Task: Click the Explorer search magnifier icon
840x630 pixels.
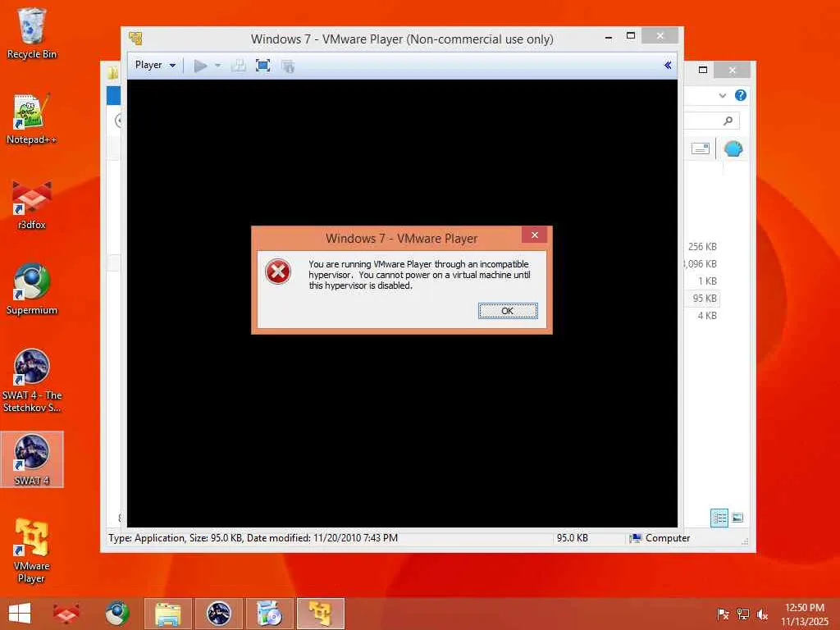Action: click(728, 121)
